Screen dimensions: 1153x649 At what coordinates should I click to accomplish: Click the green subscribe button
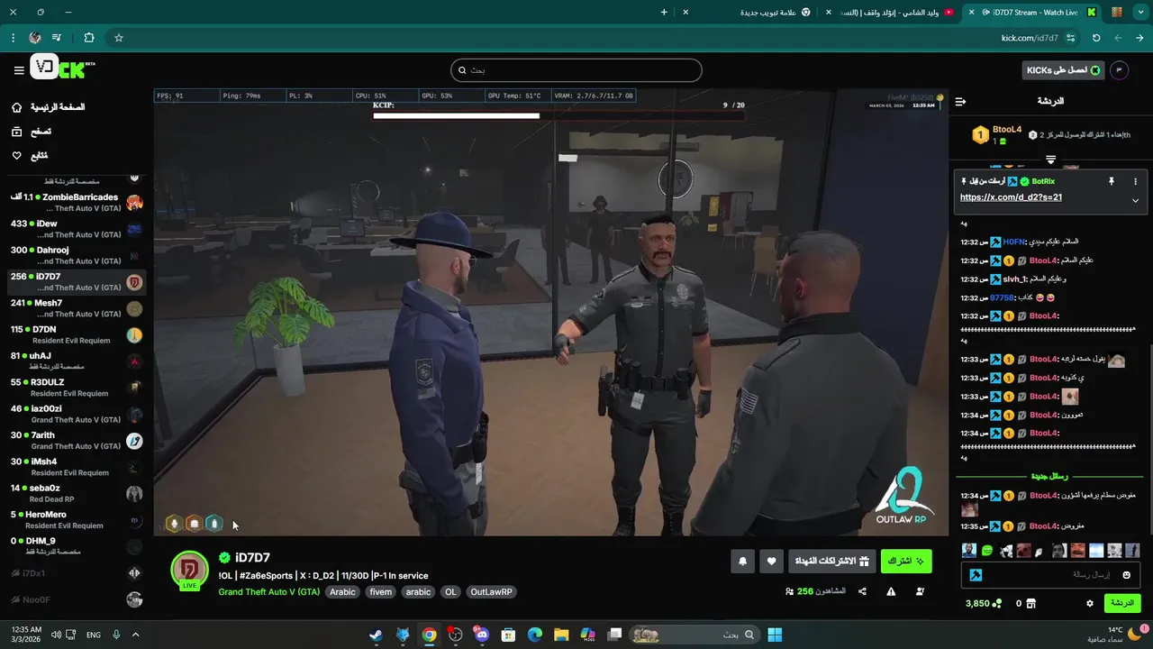pyautogui.click(x=906, y=562)
